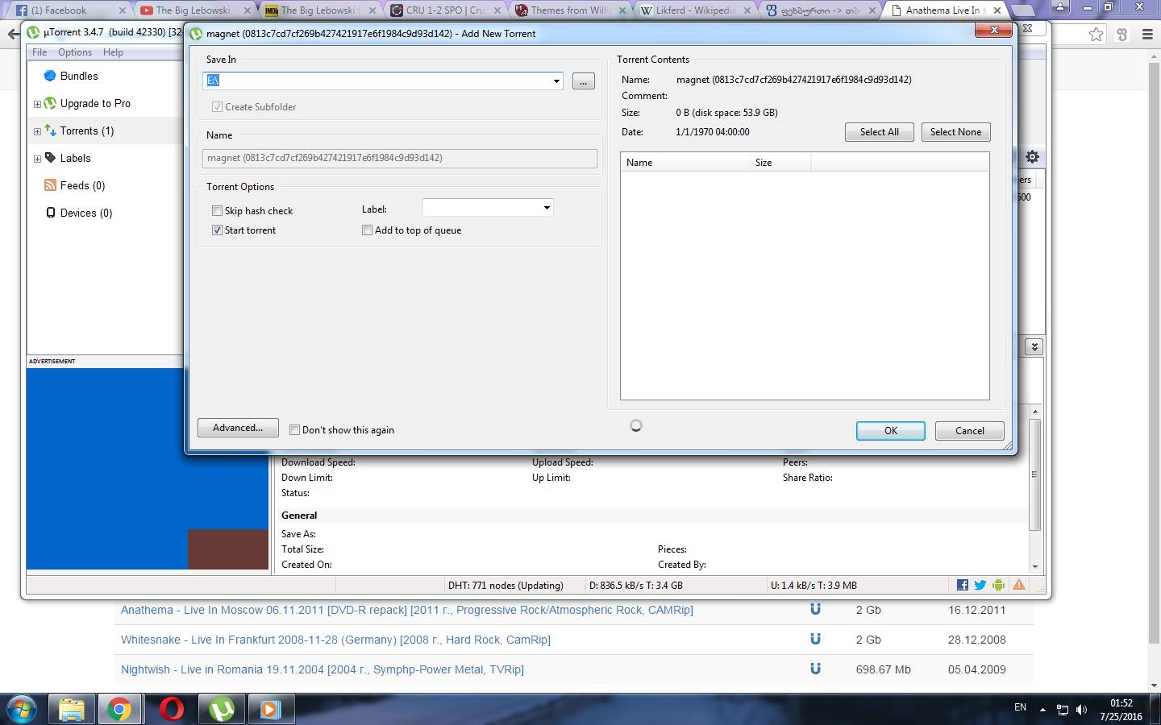Open the Anathema Live In Moscow link
The width and height of the screenshot is (1161, 725).
pos(407,610)
